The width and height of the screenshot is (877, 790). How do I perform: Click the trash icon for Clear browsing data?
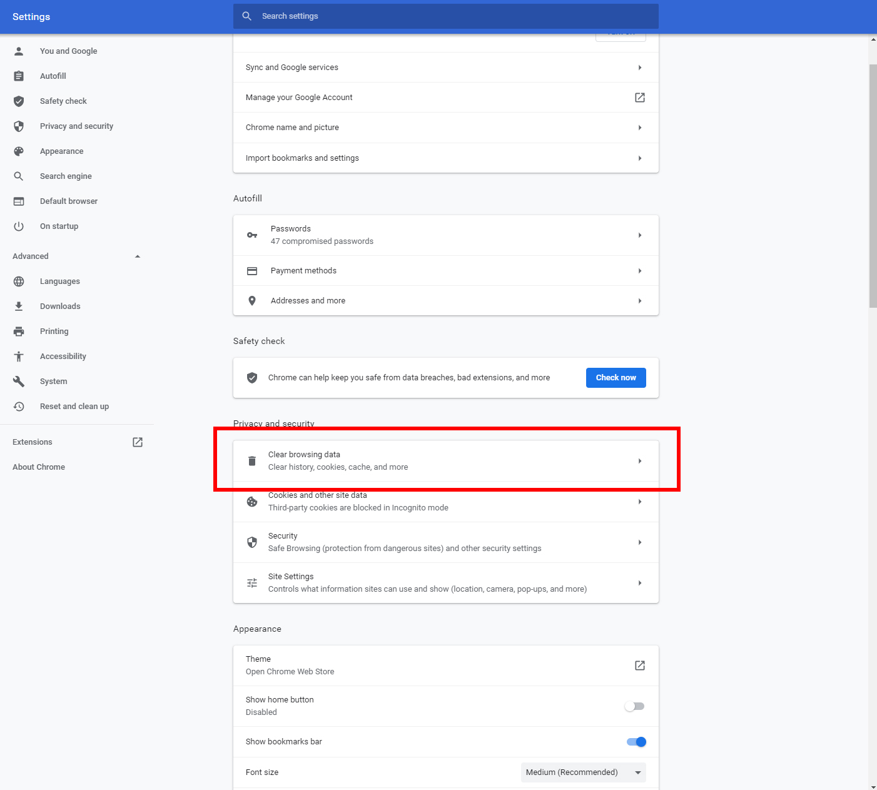[x=252, y=461]
